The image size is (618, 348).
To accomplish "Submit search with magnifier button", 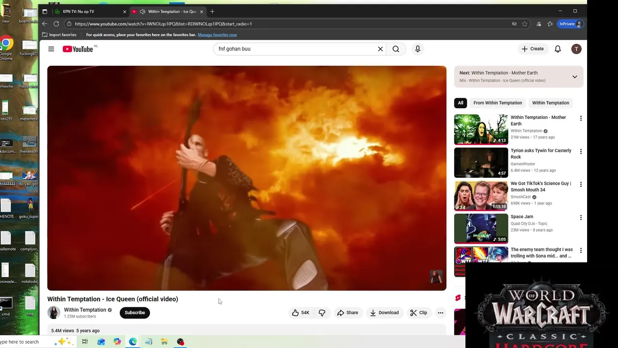I will [396, 49].
